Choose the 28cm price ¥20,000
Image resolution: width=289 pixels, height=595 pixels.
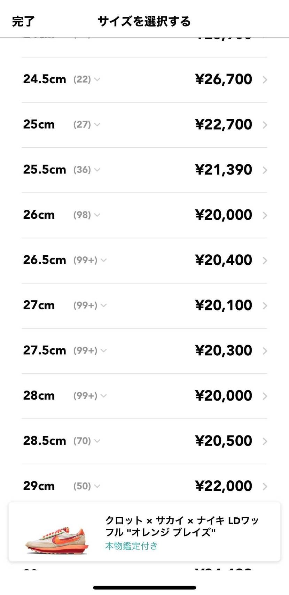point(223,396)
